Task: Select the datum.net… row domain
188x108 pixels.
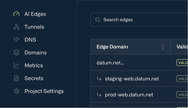Action: click(x=110, y=63)
